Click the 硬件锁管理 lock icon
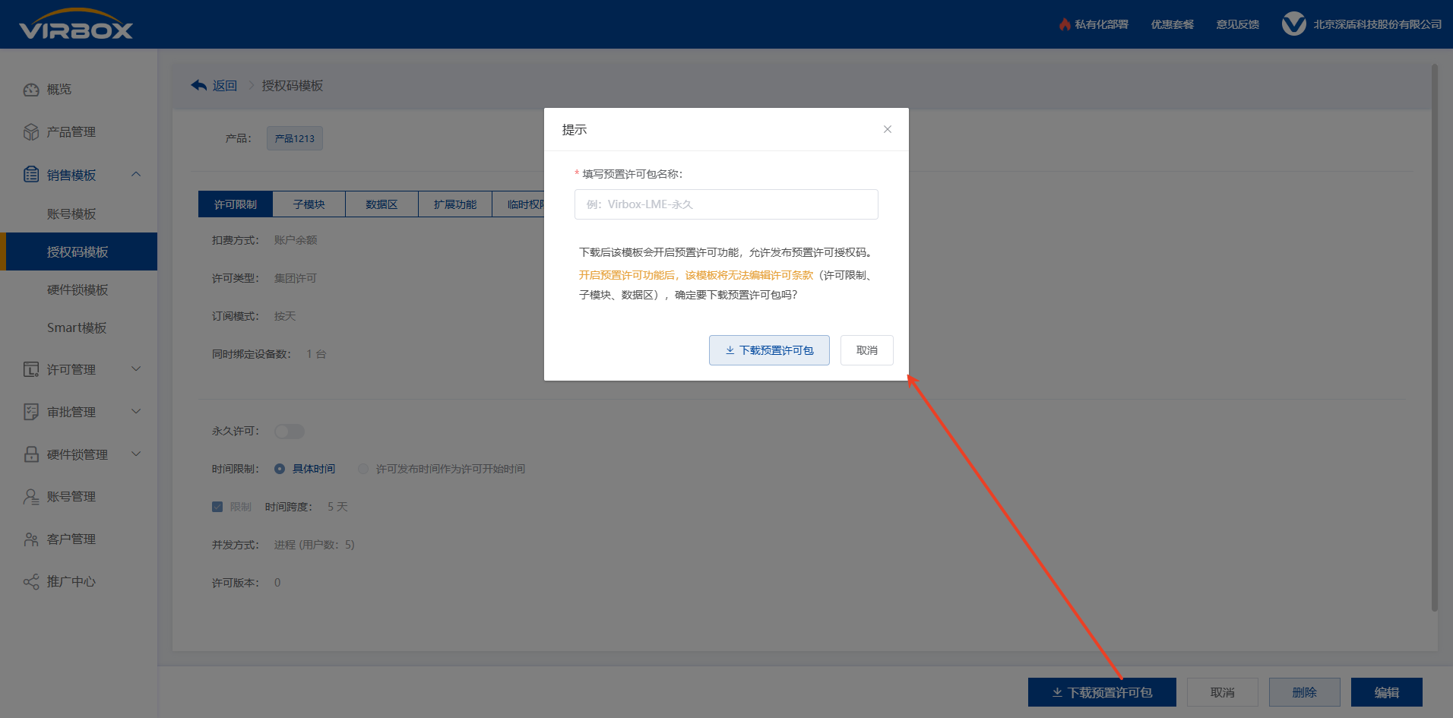The width and height of the screenshot is (1453, 718). point(31,454)
